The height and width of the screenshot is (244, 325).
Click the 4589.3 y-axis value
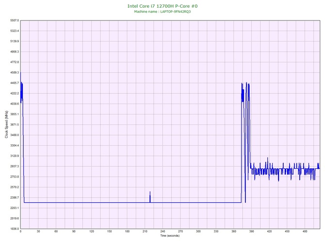[15, 73]
